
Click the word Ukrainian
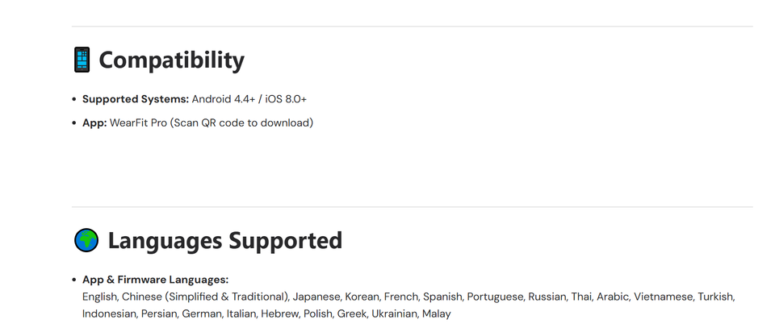[393, 313]
